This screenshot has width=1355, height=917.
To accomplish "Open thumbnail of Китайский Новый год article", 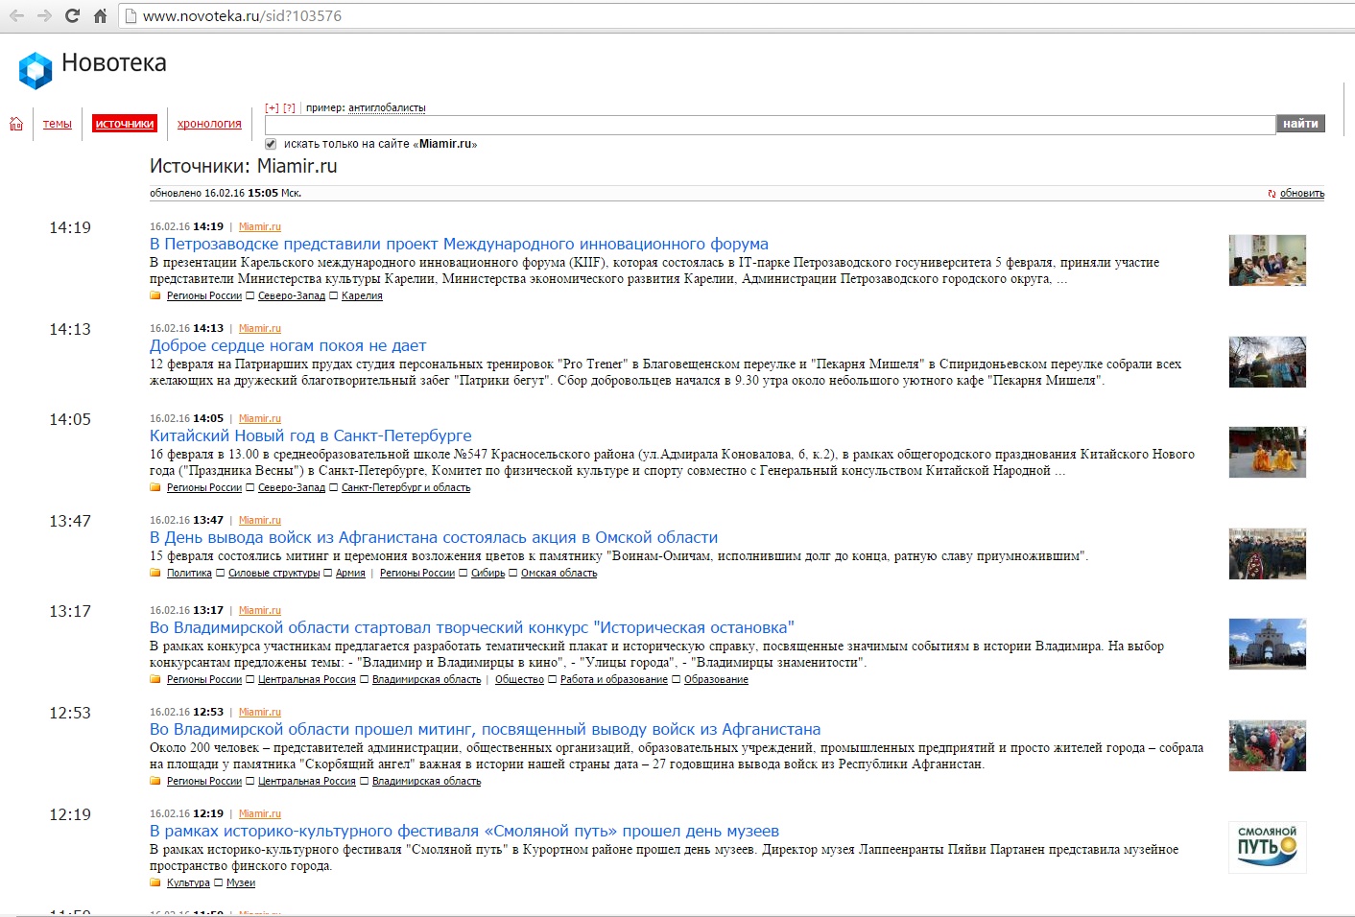I will tap(1268, 452).
